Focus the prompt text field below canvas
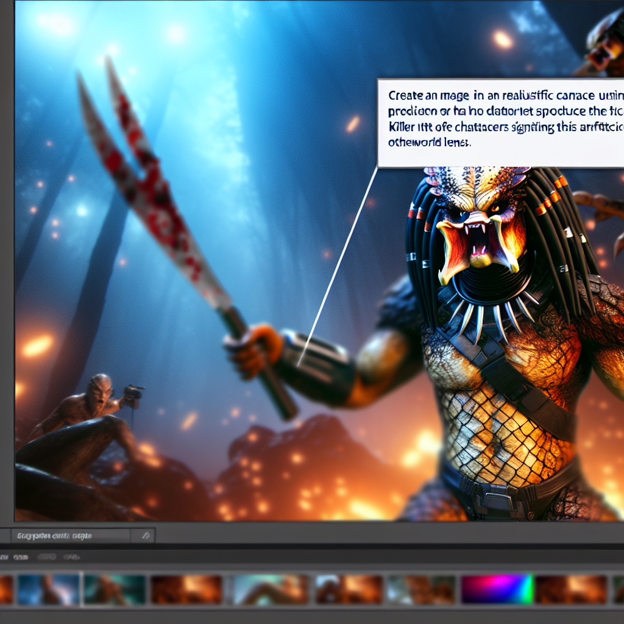Screen dimensions: 624x624 (x=71, y=536)
